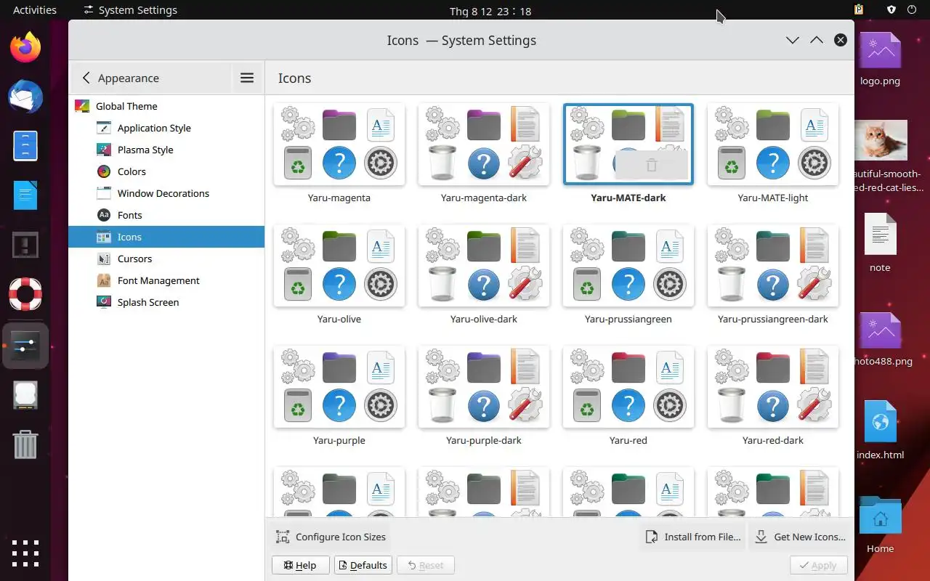Open the blue file cabinet dock icon

tap(25, 146)
